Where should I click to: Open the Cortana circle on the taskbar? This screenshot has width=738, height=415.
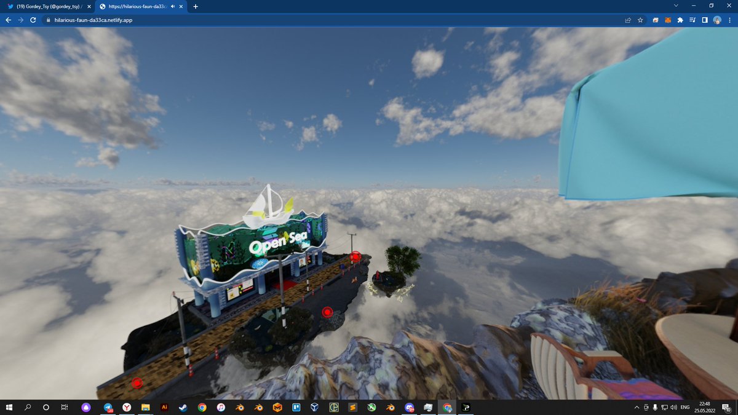tap(46, 407)
